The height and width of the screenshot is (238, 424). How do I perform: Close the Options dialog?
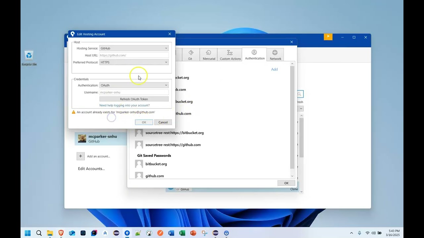point(291,42)
